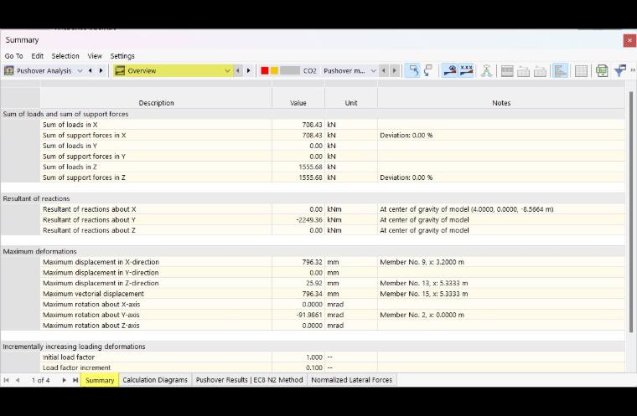Click the export table icon
Screen dimensions: 637x416
coord(540,70)
